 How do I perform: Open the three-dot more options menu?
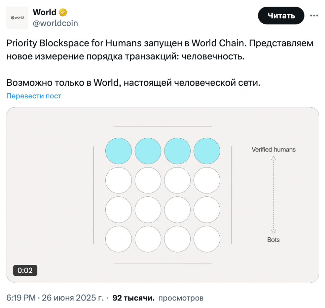pyautogui.click(x=314, y=16)
